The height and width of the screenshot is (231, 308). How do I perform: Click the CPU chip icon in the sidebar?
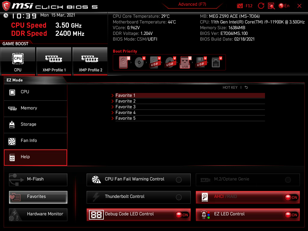[12, 92]
